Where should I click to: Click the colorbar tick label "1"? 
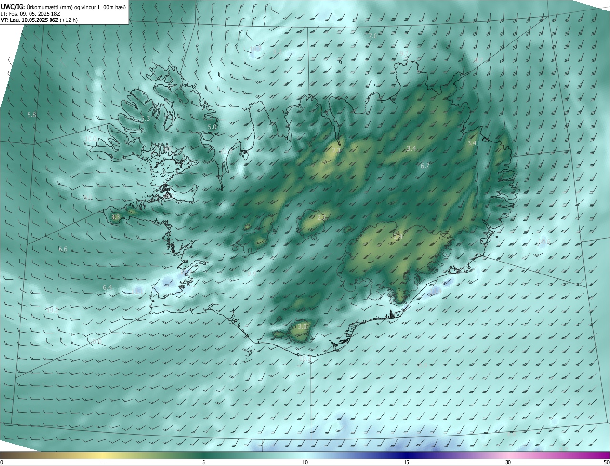coord(102,462)
